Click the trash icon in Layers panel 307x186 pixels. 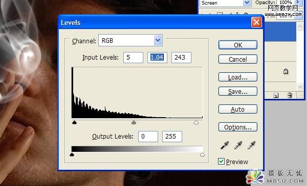(x=290, y=95)
